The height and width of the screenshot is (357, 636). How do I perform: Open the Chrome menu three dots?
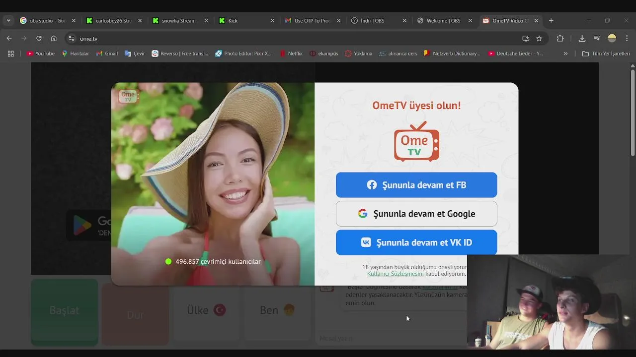tap(627, 38)
